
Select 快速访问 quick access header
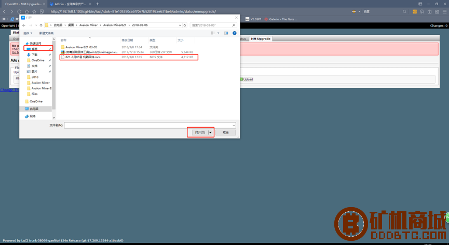36,44
